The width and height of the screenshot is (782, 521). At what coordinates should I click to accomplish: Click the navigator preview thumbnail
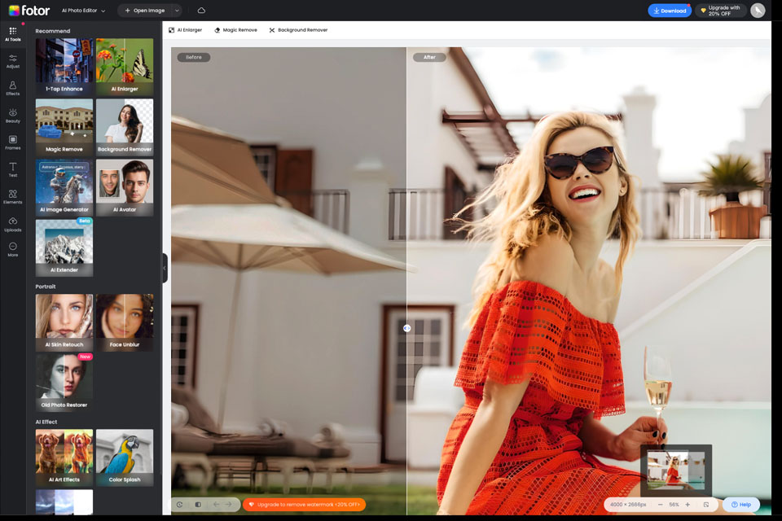coord(676,471)
